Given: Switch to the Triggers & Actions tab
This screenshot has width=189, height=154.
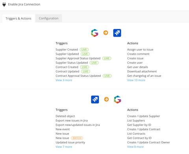Looking at the screenshot, I should [19, 19].
